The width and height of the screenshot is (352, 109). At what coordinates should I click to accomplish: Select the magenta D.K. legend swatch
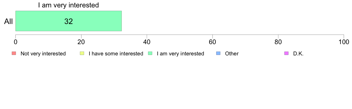point(287,53)
